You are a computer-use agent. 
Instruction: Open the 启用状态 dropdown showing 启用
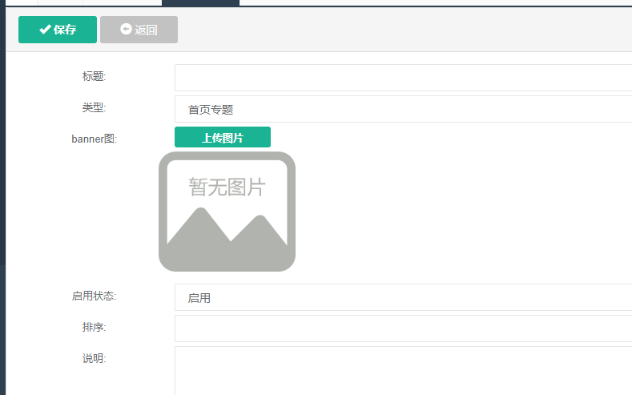(403, 297)
